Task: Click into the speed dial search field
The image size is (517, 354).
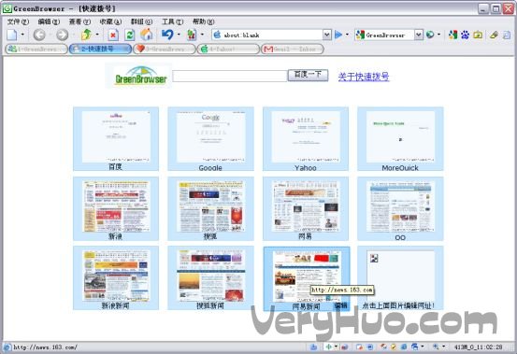Action: coord(229,76)
